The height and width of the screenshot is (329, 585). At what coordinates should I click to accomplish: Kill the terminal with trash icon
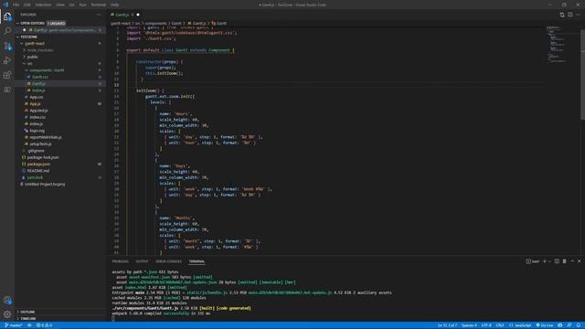(564, 261)
